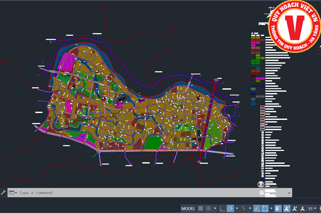Open the object snap options dropdown

click(x=271, y=209)
